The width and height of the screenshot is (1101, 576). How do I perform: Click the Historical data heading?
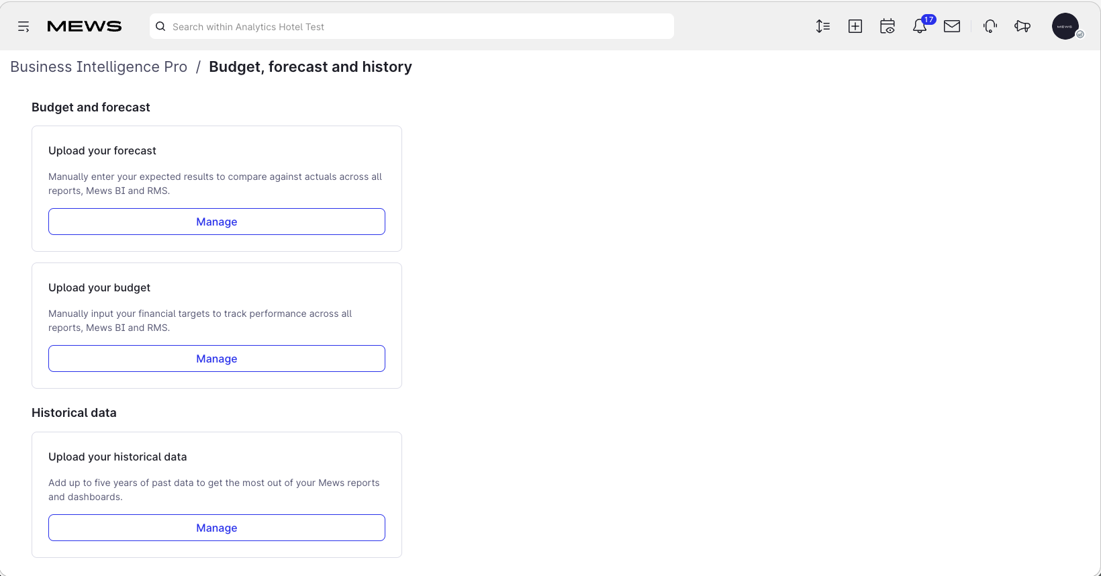pyautogui.click(x=74, y=413)
